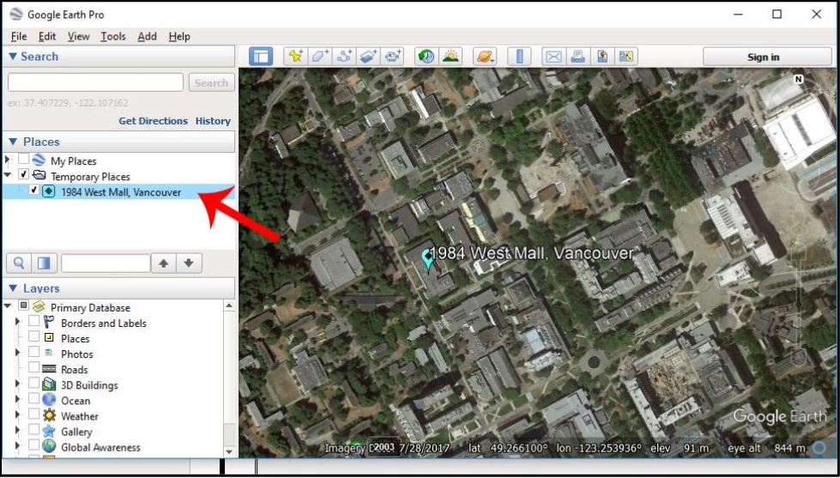Move the selected place up with the arrow
Viewport: 840px width, 478px height.
tap(164, 263)
